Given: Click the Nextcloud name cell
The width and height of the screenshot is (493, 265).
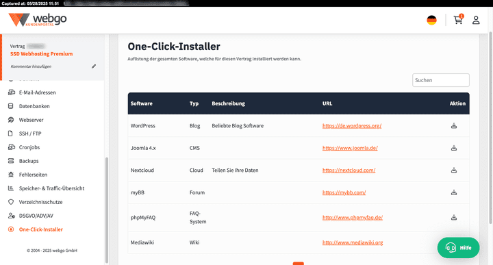Looking at the screenshot, I should pos(142,171).
